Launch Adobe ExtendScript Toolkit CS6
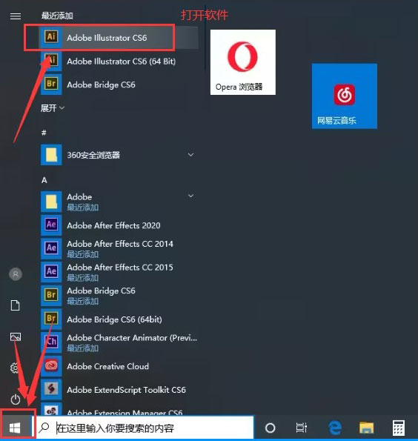418x441 pixels. [119, 390]
